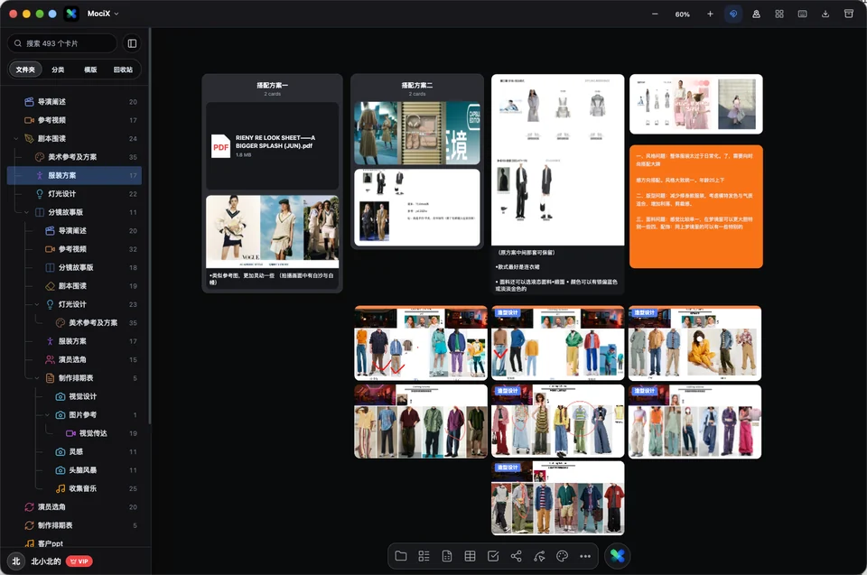Viewport: 867px width, 575px height.
Task: Select the 文件夹 tab
Action: tap(25, 70)
